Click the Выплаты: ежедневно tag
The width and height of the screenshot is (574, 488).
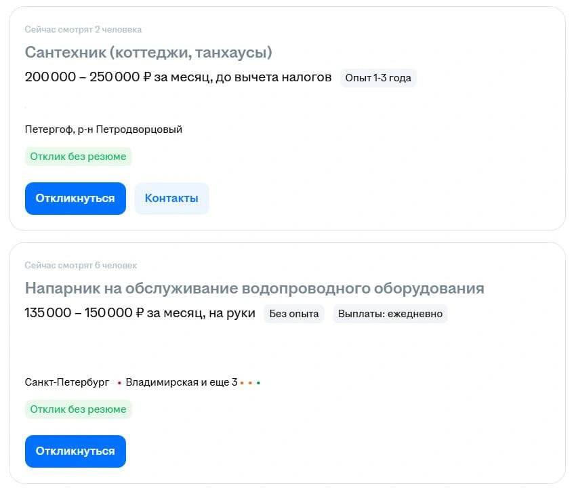390,314
